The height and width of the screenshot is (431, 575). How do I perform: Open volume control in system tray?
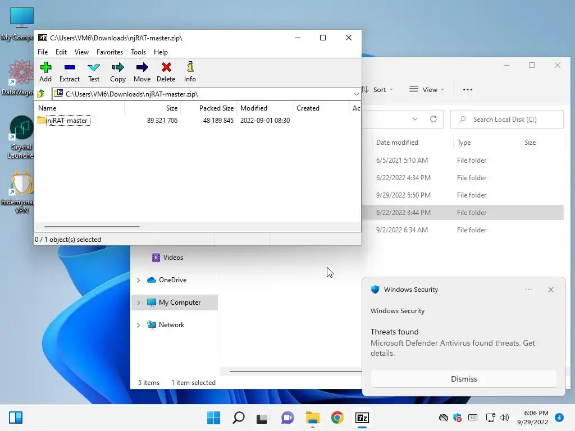[504, 418]
